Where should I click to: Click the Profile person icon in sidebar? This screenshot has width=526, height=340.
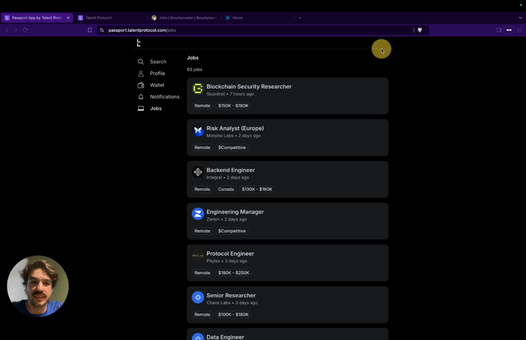pos(141,73)
